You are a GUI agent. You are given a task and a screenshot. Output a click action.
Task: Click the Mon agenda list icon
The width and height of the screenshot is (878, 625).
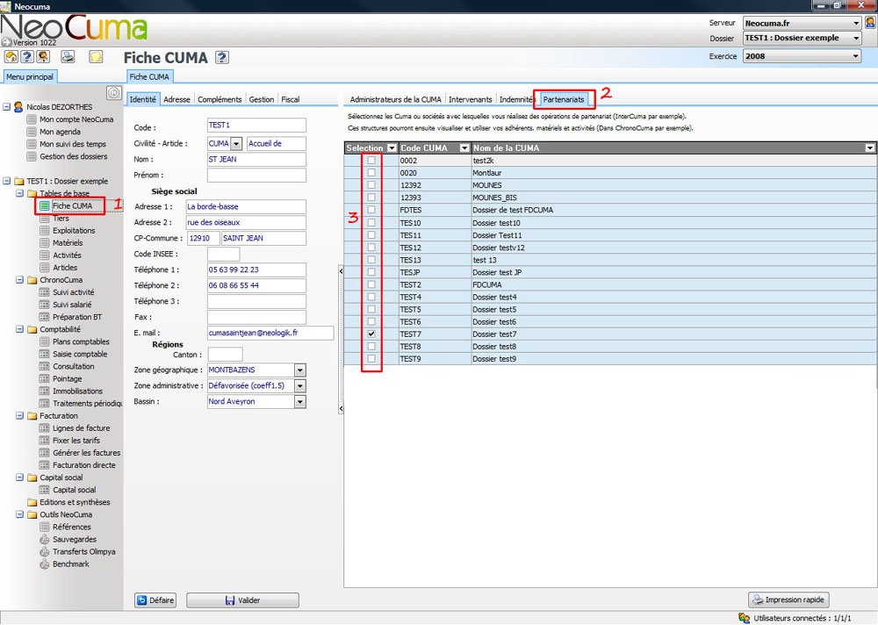(x=32, y=132)
